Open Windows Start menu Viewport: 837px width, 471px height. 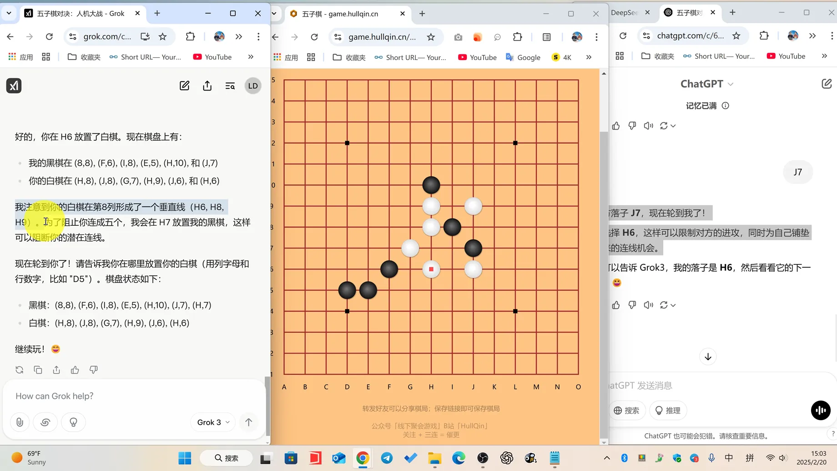pos(185,458)
